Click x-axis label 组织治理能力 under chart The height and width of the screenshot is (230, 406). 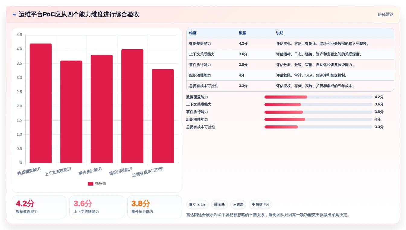[121, 171]
